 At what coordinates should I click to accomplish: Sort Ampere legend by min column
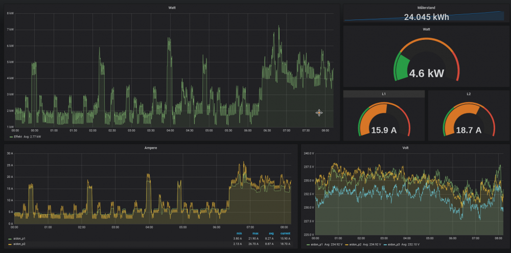239,234
